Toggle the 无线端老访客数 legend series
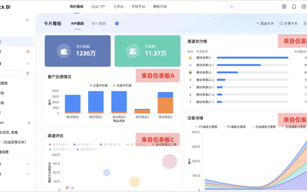Viewport: 307px width, 192px height. pos(264,127)
